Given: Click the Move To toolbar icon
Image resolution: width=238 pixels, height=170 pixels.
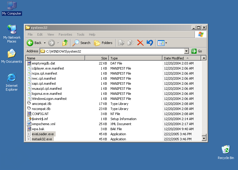Looking at the screenshot, I should 121,43.
